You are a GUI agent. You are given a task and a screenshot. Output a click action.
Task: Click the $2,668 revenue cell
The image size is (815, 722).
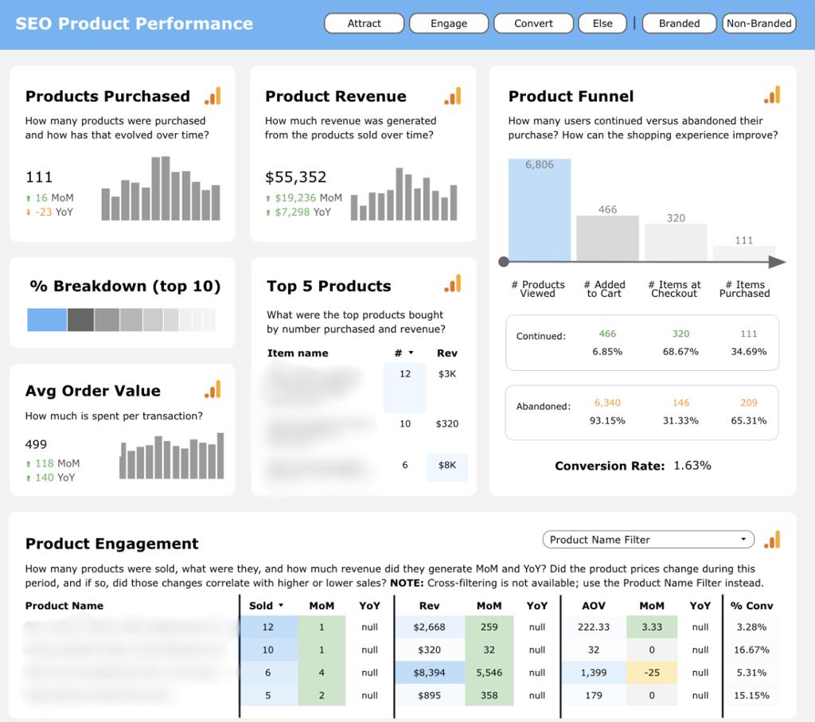click(x=429, y=627)
